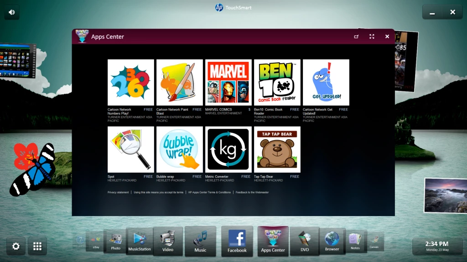Open HP Apps Center Terms & Conditions
Screen dimensions: 467x262
click(x=209, y=192)
